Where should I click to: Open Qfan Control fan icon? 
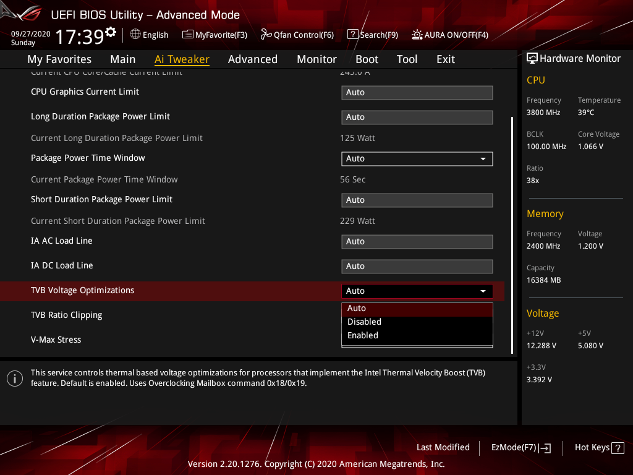266,35
